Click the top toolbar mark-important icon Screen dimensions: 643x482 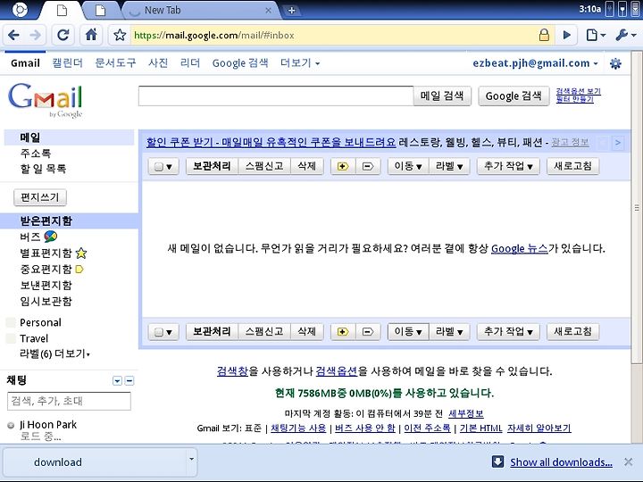point(343,166)
